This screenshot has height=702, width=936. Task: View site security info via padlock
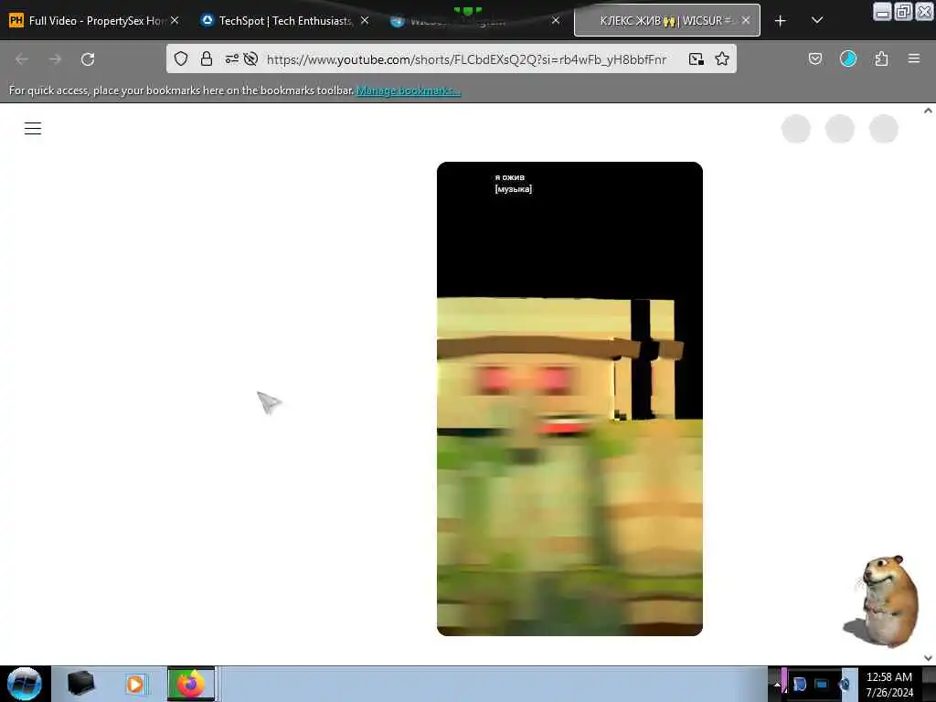207,58
